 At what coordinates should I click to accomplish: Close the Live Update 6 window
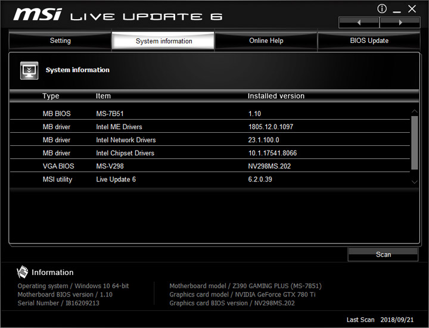pos(412,9)
